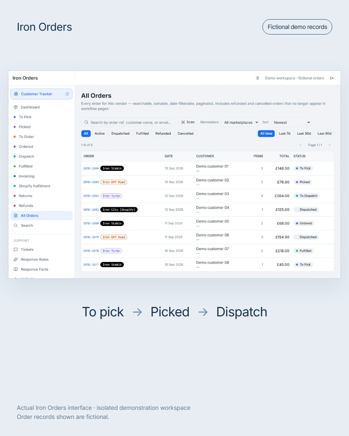The width and height of the screenshot is (349, 436).
Task: Filter orders by Cancelled
Action: click(185, 134)
